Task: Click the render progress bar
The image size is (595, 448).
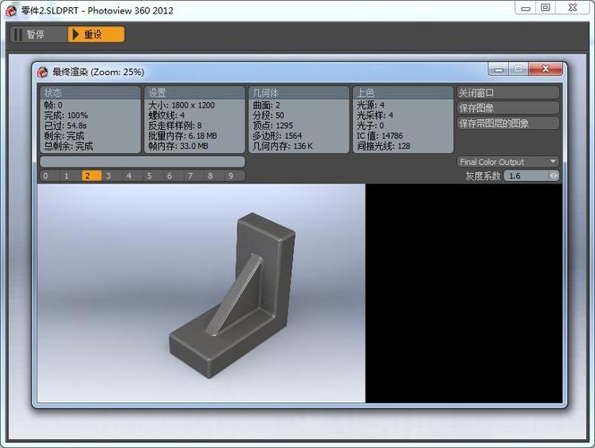Action: [x=142, y=162]
